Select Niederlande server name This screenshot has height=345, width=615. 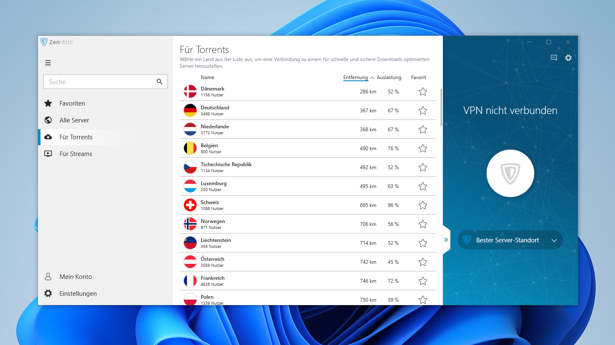[215, 127]
